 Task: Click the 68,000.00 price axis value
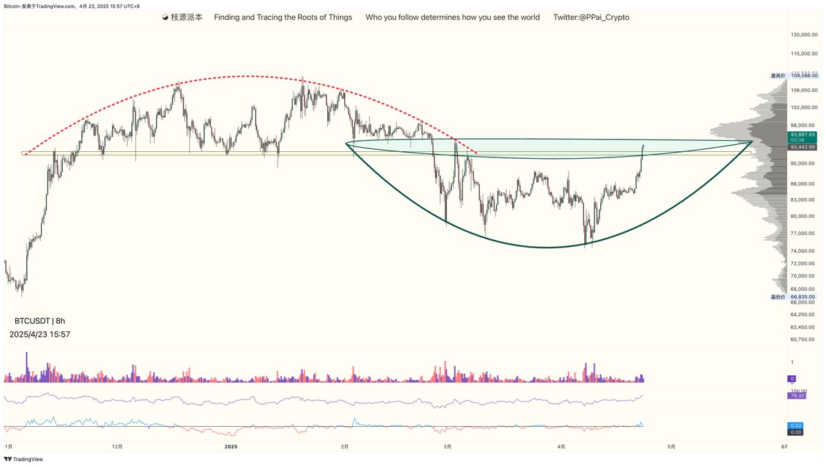pyautogui.click(x=803, y=289)
